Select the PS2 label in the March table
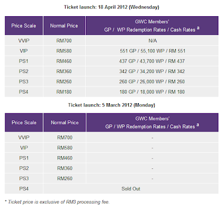This screenshot has width=224, height=208. pyautogui.click(x=24, y=168)
